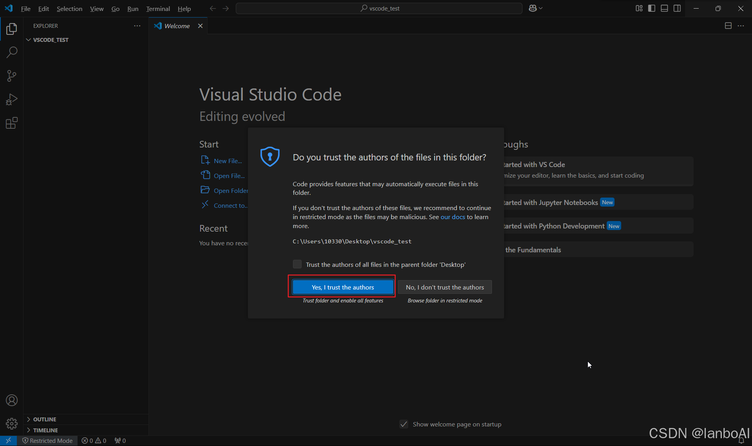Select the Welcome tab
752x446 pixels.
tap(177, 26)
